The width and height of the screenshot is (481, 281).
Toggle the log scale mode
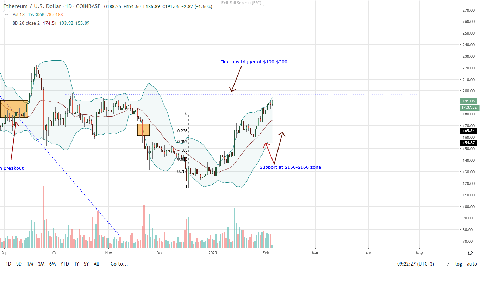click(458, 264)
